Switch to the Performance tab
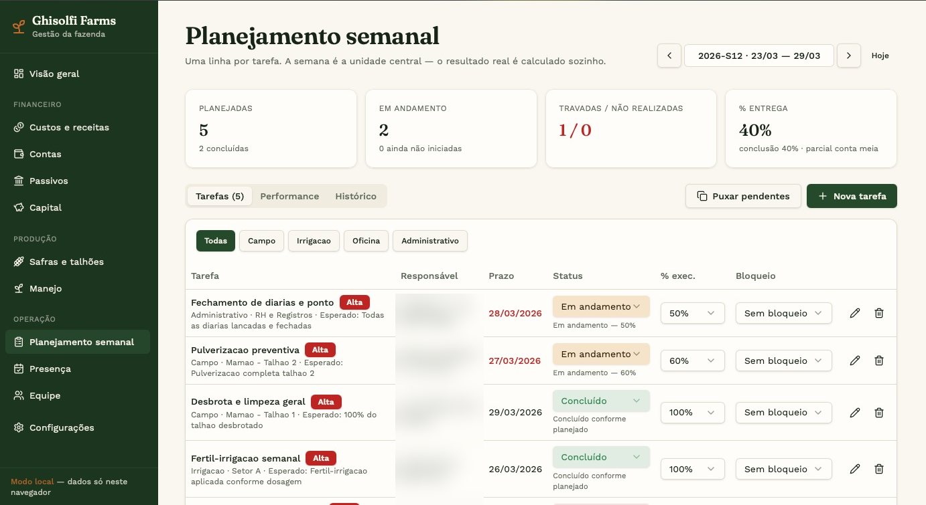 (289, 196)
